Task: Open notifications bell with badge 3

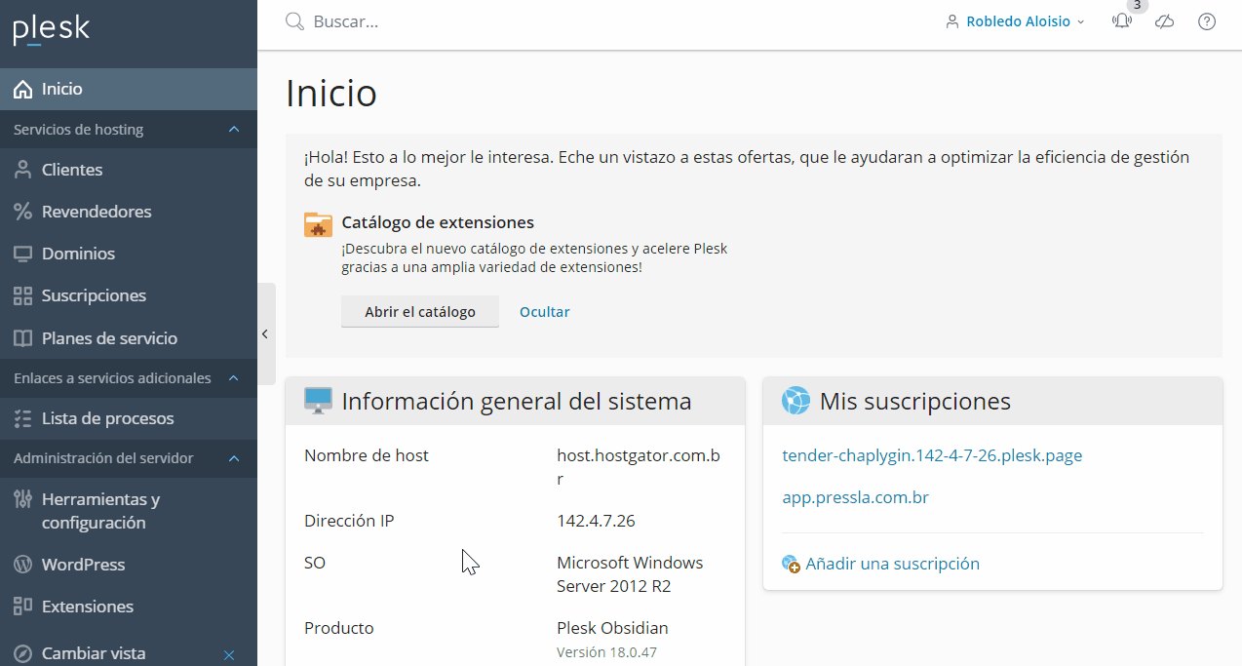Action: point(1122,21)
